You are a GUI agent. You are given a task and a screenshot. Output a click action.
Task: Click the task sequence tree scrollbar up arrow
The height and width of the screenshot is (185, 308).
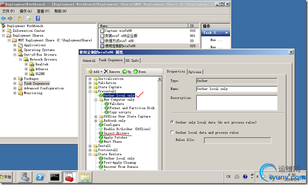coord(160,79)
